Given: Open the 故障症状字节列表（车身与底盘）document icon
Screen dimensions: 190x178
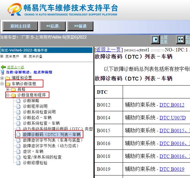Looking at the screenshot, I should tap(19, 140).
